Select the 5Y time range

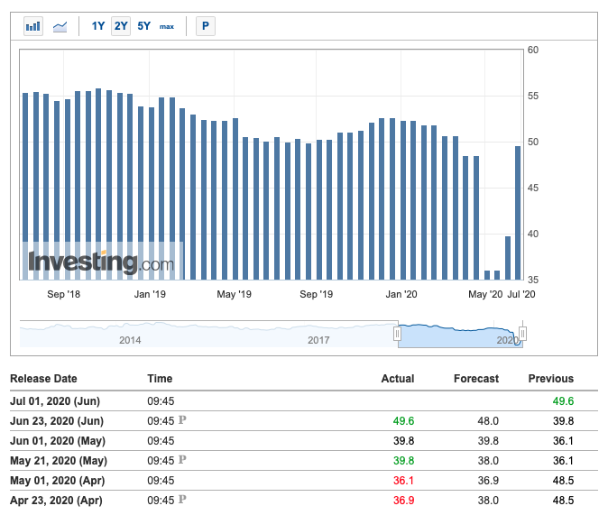[x=144, y=26]
